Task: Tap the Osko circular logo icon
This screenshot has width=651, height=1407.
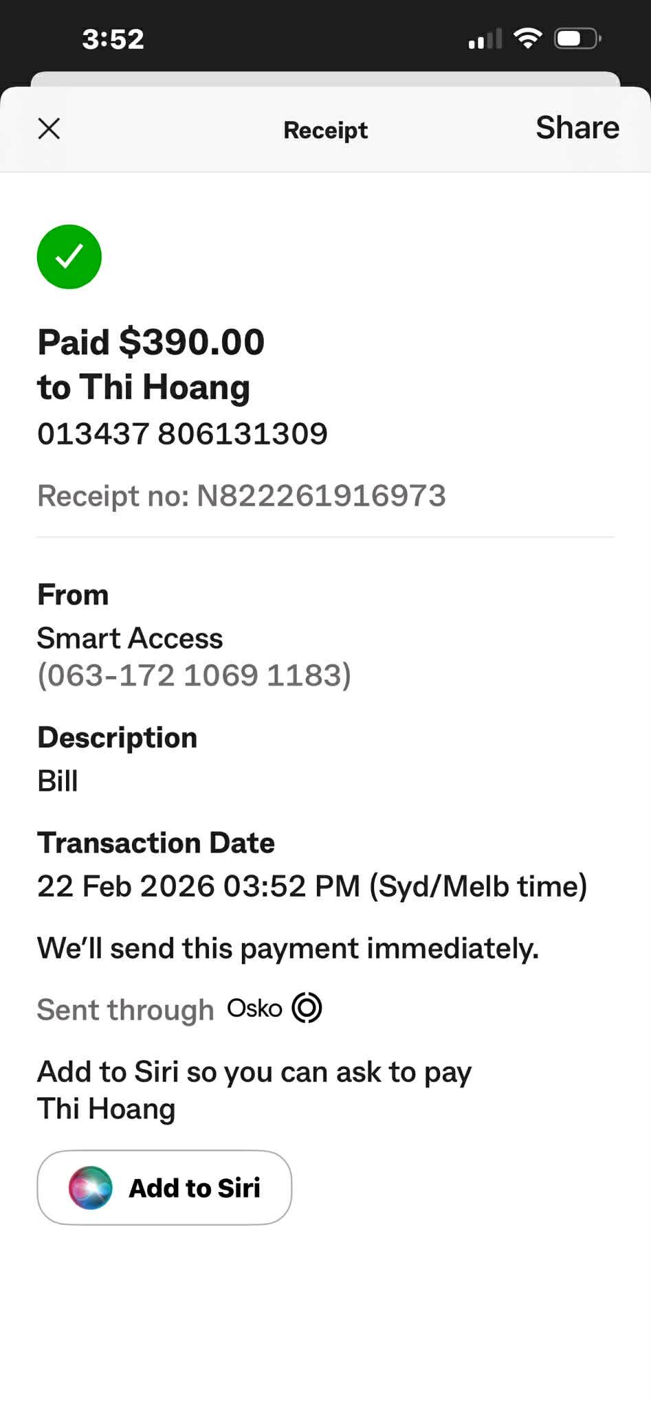Action: coord(307,1008)
